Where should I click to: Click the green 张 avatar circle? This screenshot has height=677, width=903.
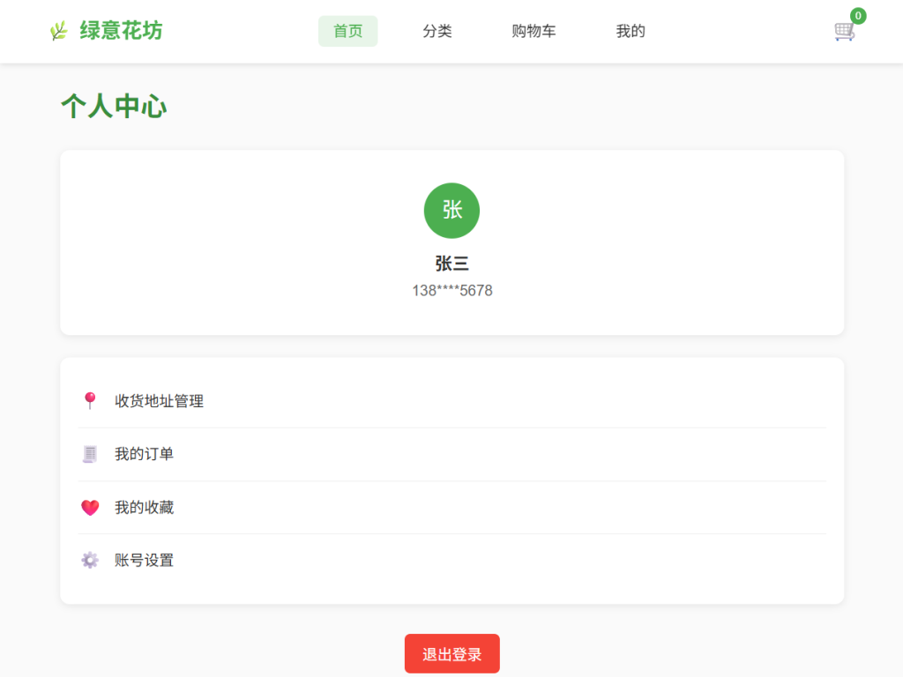click(451, 211)
